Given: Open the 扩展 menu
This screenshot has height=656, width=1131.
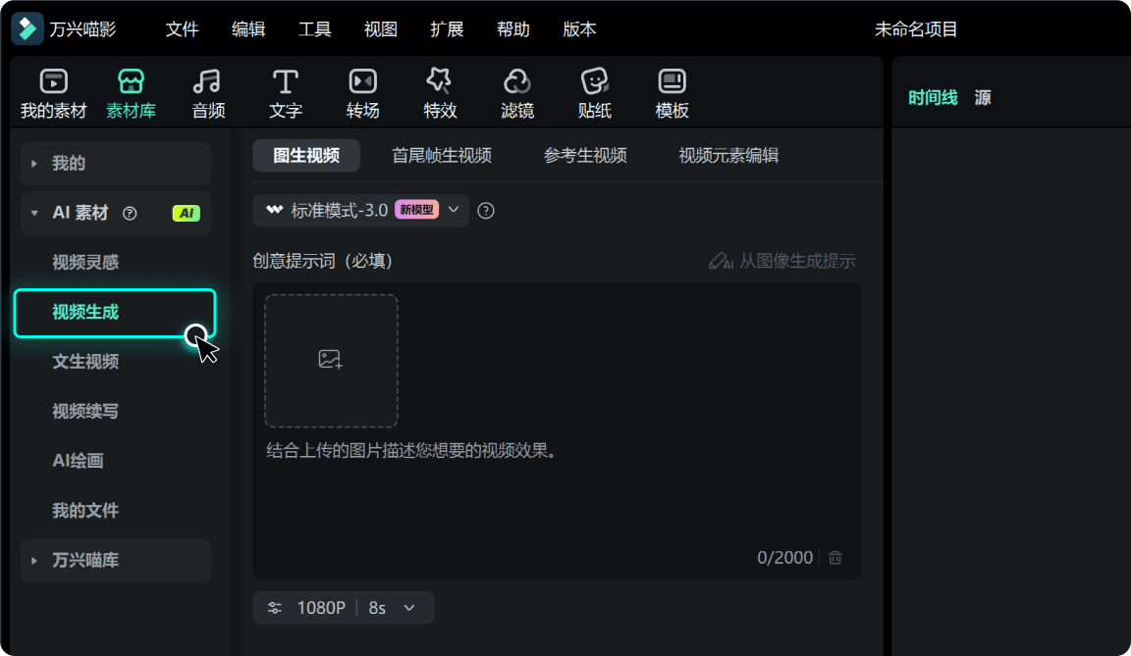Looking at the screenshot, I should [448, 28].
